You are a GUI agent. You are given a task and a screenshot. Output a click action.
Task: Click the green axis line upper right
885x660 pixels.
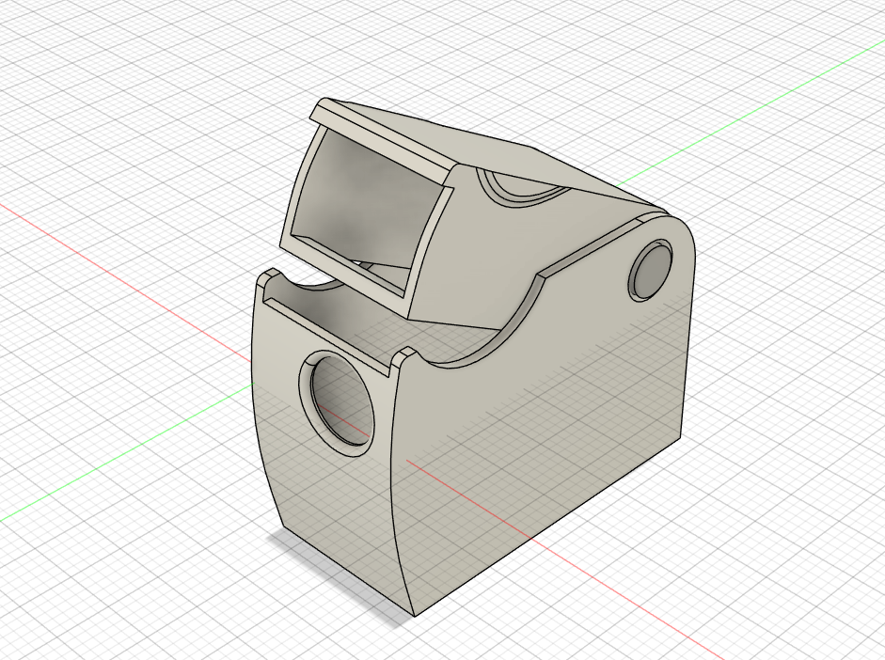pyautogui.click(x=751, y=112)
